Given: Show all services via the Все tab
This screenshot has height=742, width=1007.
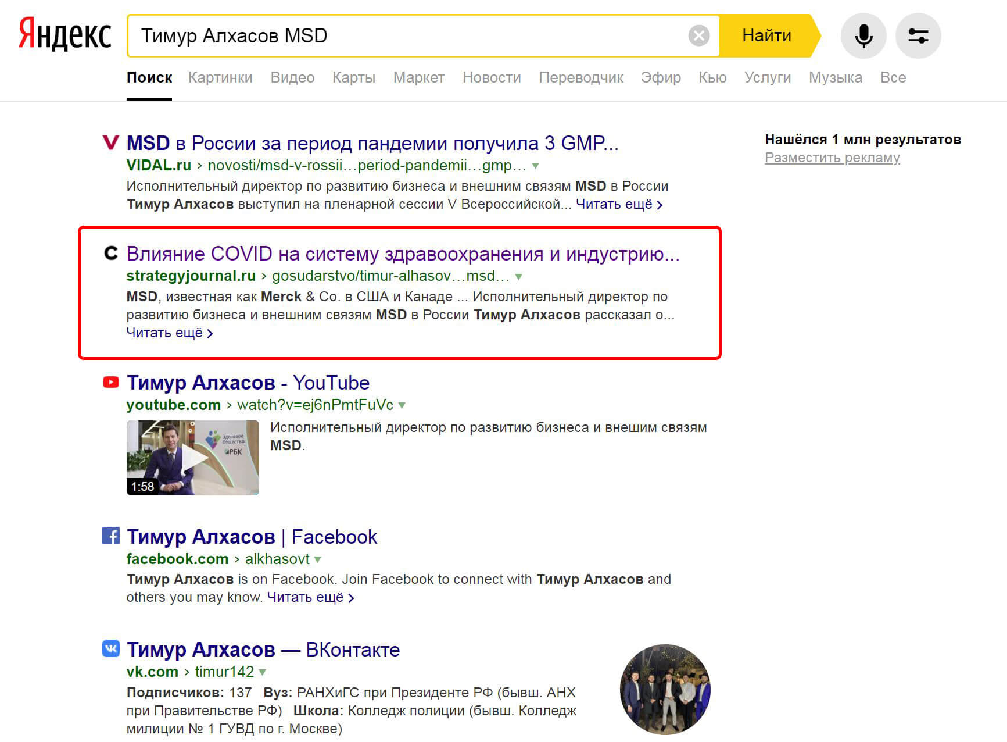Looking at the screenshot, I should click(893, 78).
